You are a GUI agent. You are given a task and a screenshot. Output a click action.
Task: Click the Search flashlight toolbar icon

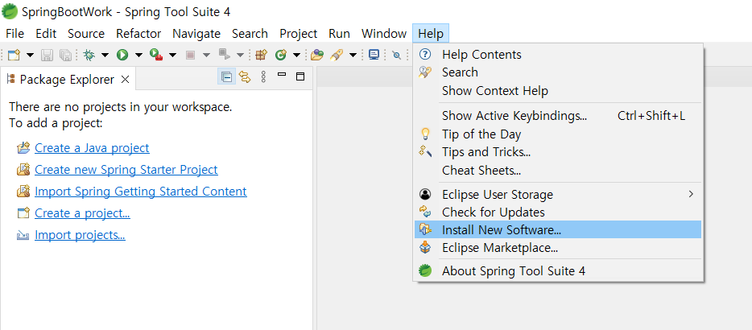[x=337, y=56]
